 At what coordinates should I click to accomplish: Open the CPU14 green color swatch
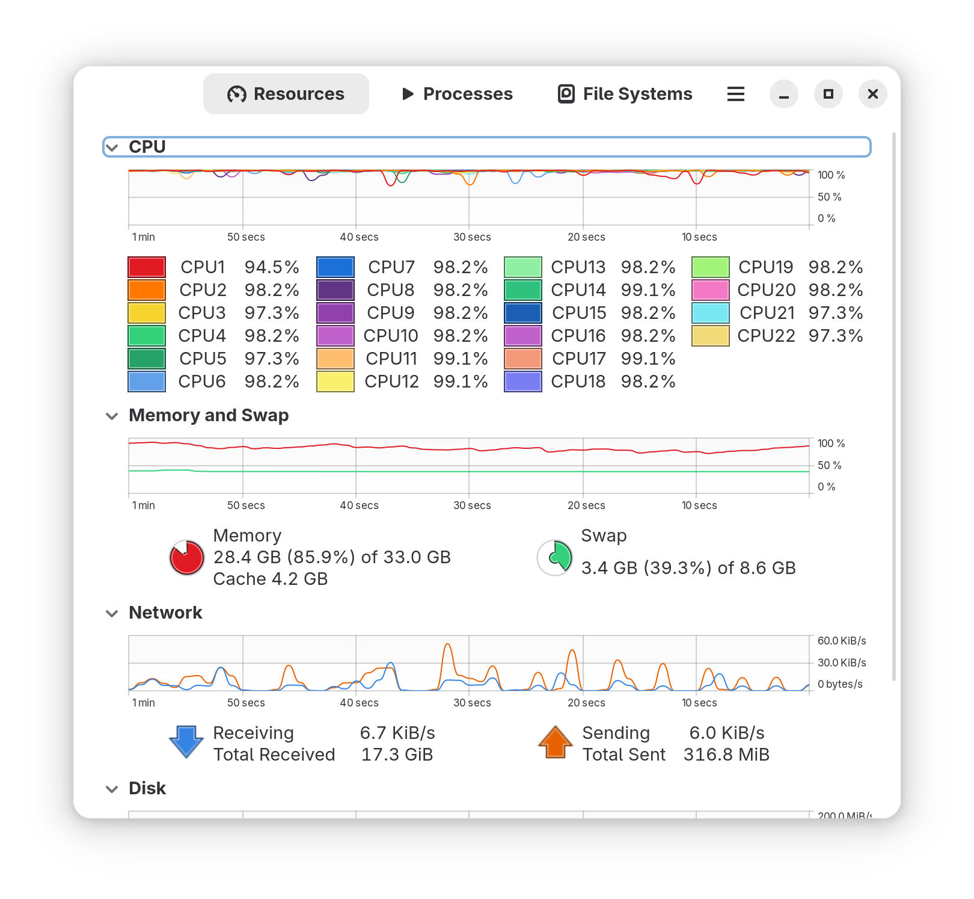pos(522,290)
